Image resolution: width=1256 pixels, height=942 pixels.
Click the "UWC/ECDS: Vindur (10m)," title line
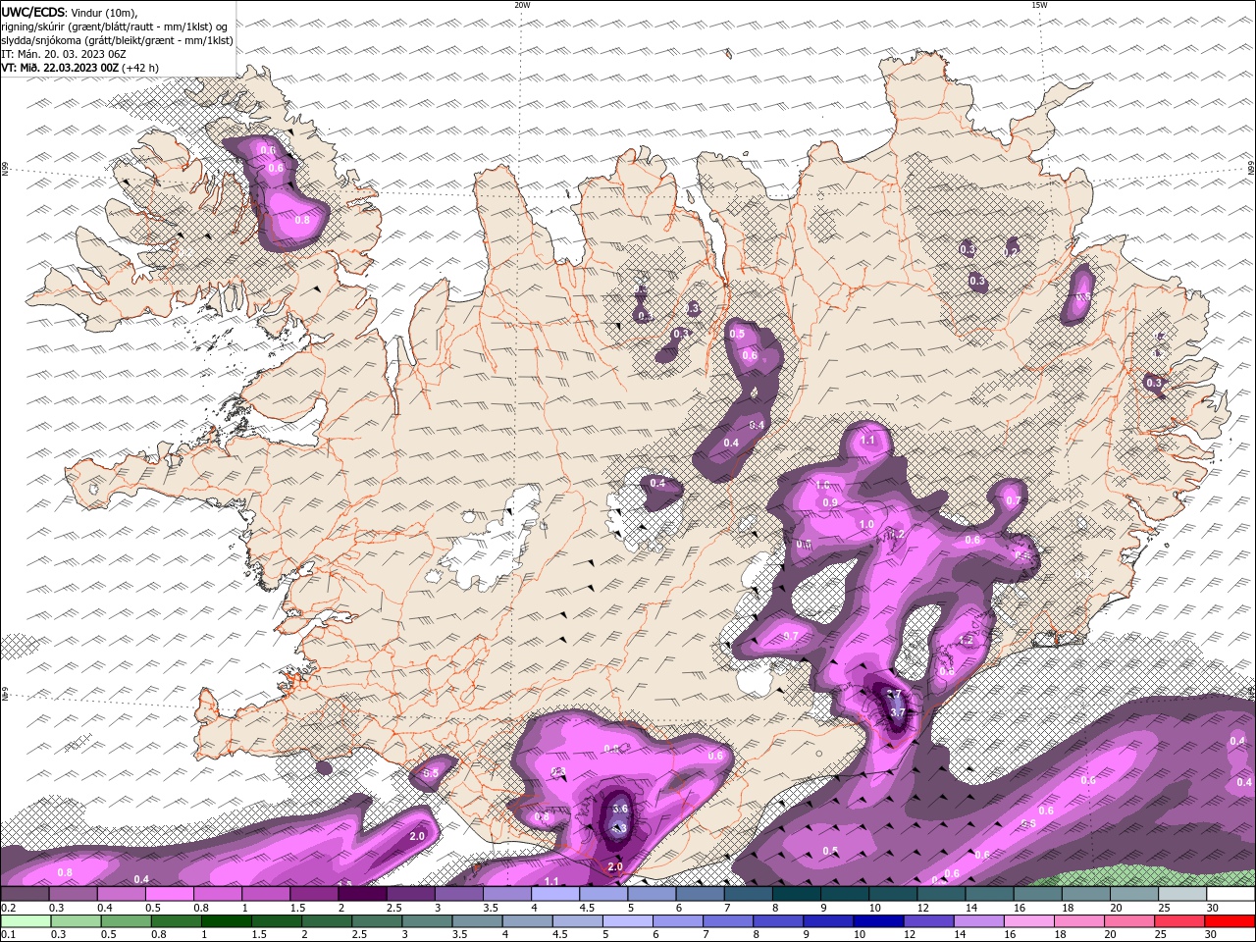70,12
